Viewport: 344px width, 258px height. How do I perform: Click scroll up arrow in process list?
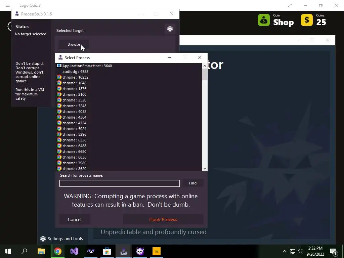coord(205,66)
